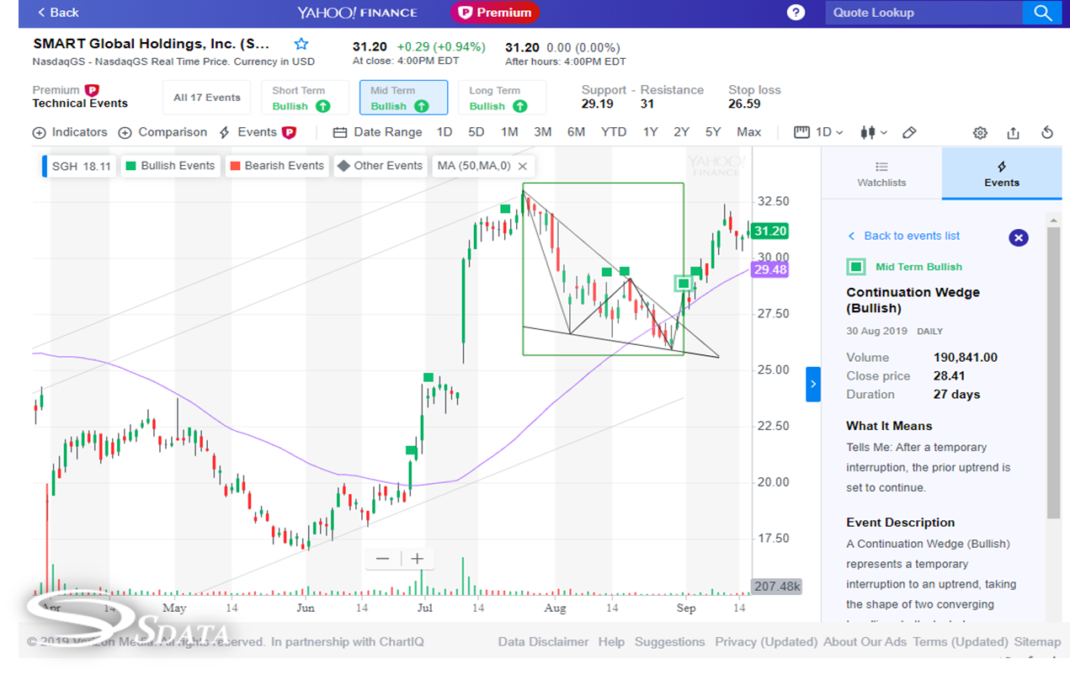
Task: Reset the chart with the reset icon
Action: pos(1047,133)
